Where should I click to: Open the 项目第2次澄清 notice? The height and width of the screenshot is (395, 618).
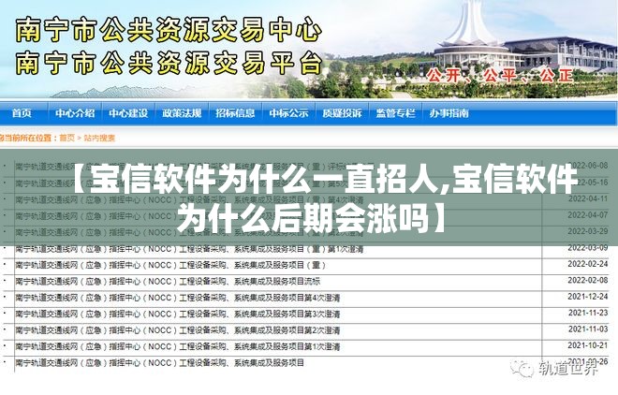[177, 330]
